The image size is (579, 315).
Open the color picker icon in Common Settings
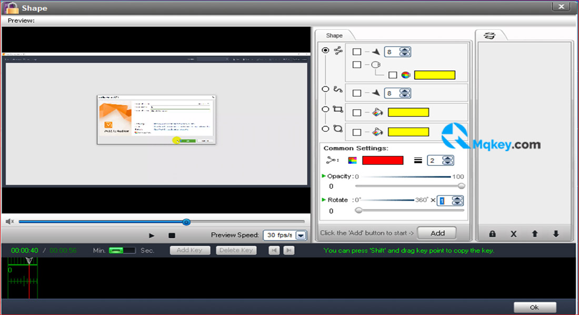(x=352, y=160)
